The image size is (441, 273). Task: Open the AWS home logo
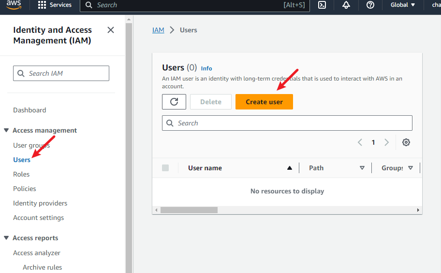(14, 5)
